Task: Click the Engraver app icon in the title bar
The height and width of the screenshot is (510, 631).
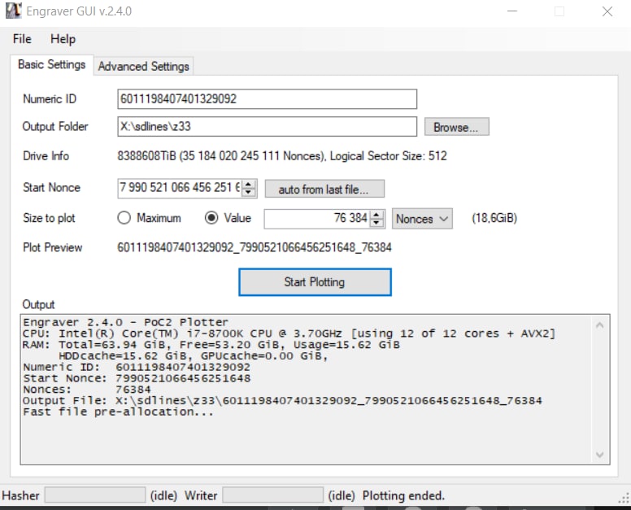Action: (x=13, y=11)
